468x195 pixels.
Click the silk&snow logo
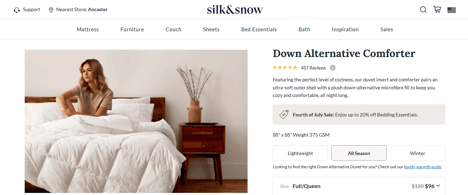click(x=235, y=9)
